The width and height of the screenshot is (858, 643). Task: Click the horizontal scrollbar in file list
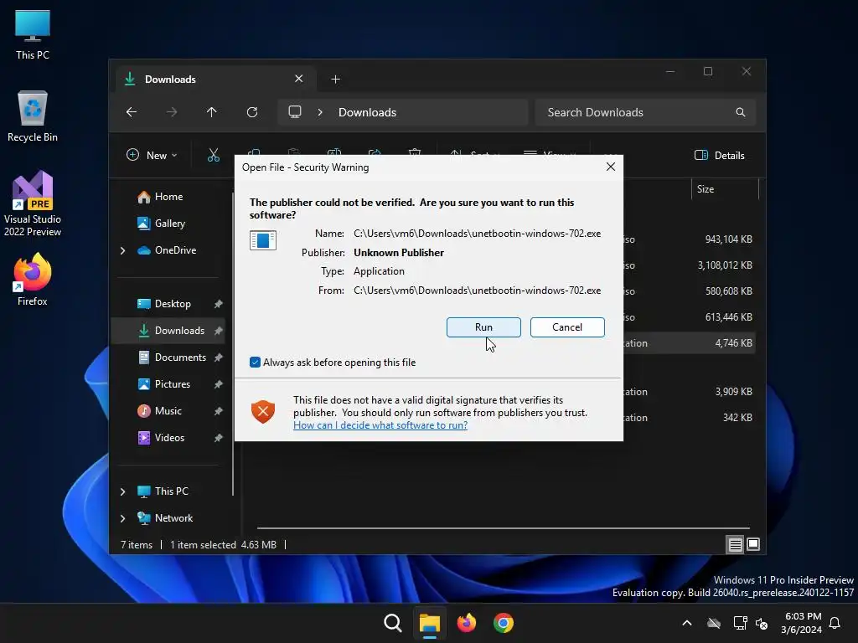point(503,528)
